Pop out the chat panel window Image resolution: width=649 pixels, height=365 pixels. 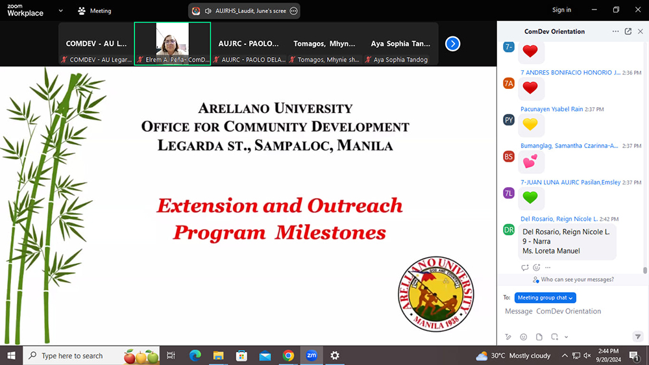(628, 31)
